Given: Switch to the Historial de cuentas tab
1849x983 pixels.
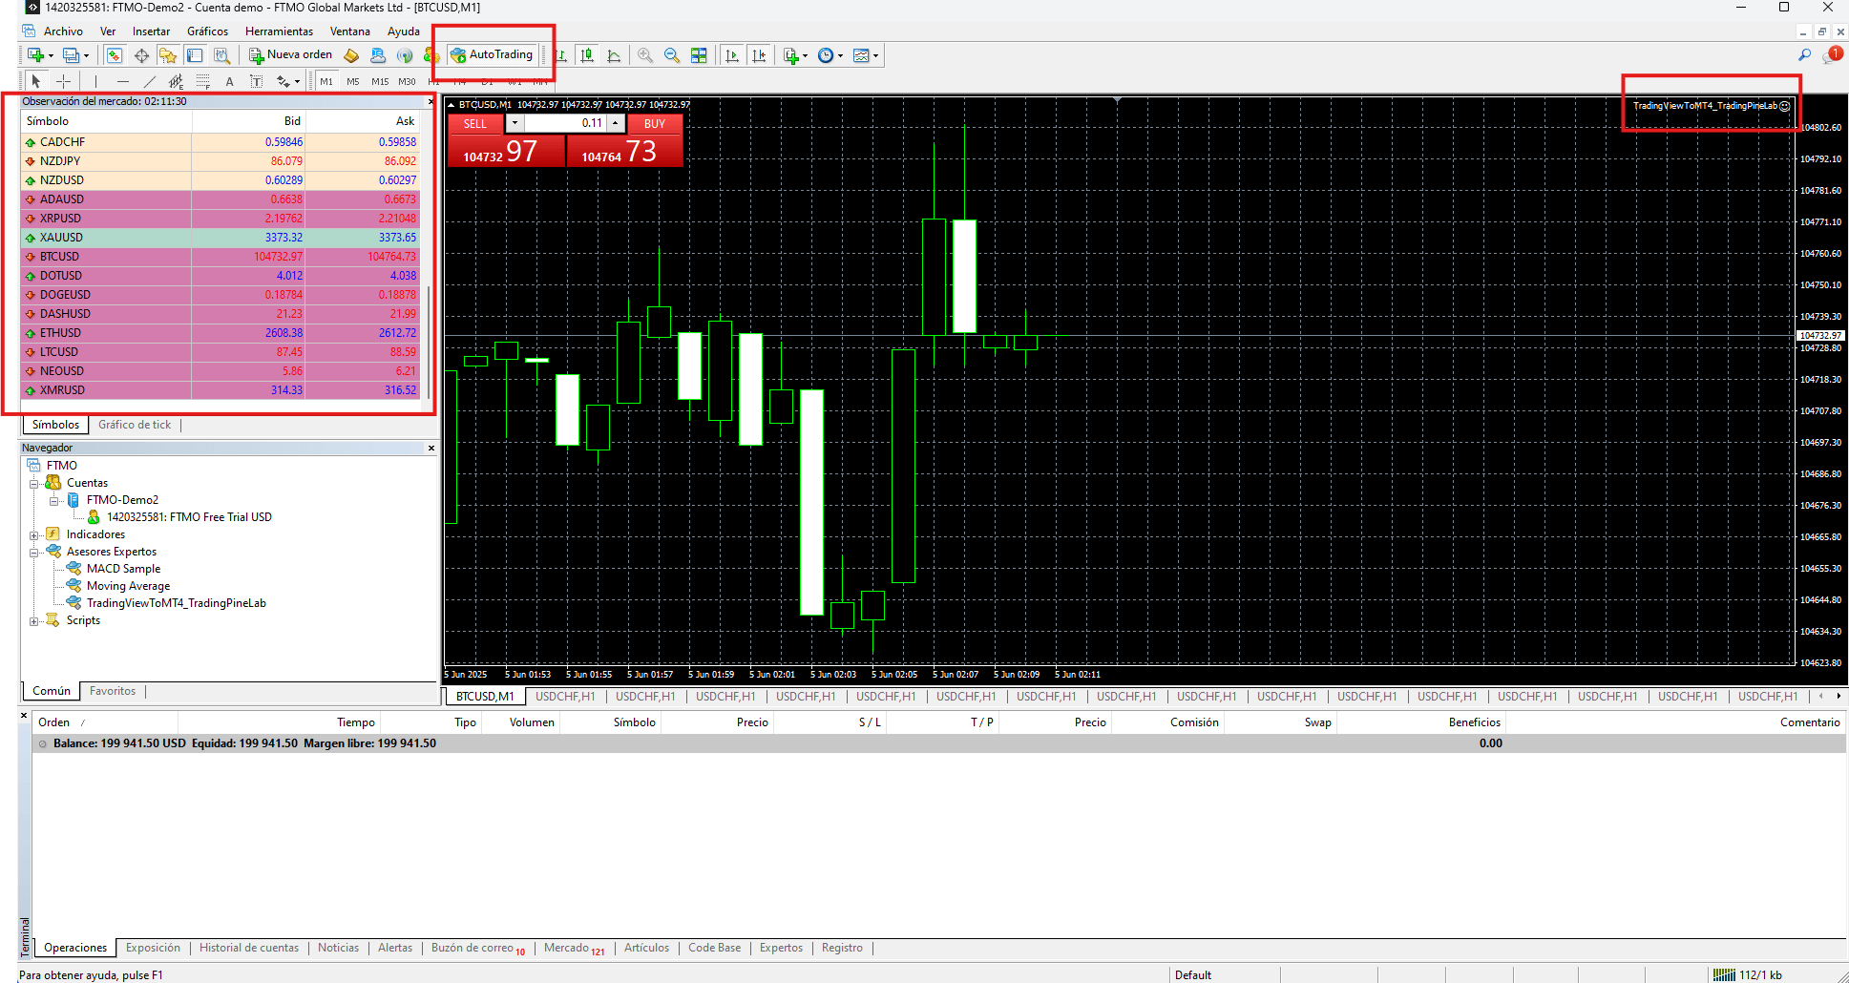Looking at the screenshot, I should click(248, 948).
